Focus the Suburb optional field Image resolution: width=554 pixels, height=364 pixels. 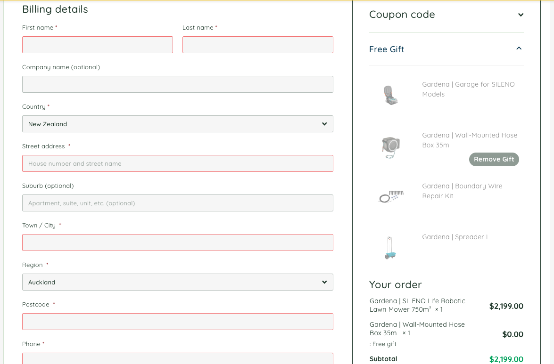click(x=177, y=203)
